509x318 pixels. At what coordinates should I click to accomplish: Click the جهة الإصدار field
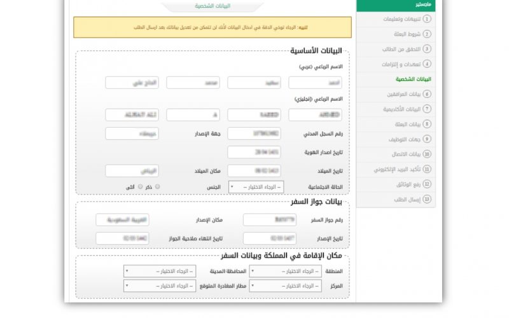[132, 134]
